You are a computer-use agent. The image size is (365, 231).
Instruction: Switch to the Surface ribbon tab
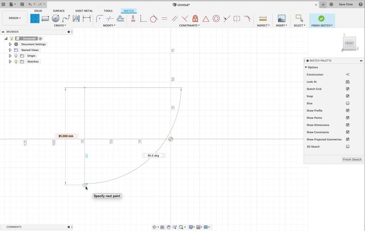pyautogui.click(x=59, y=11)
